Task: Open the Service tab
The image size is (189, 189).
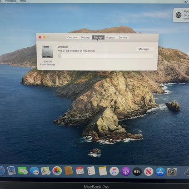Action: pyautogui.click(x=123, y=37)
